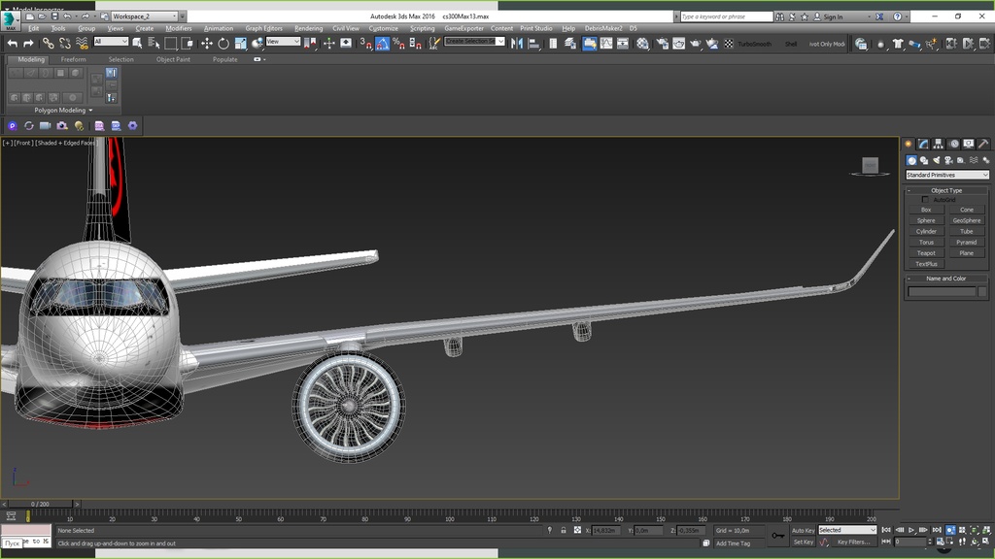Click the Angle Snap toggle icon

point(383,44)
